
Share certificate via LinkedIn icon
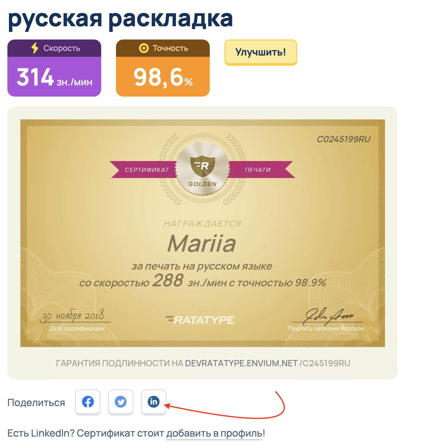(x=154, y=402)
